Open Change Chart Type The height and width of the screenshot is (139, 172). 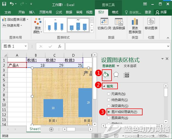click(135, 26)
